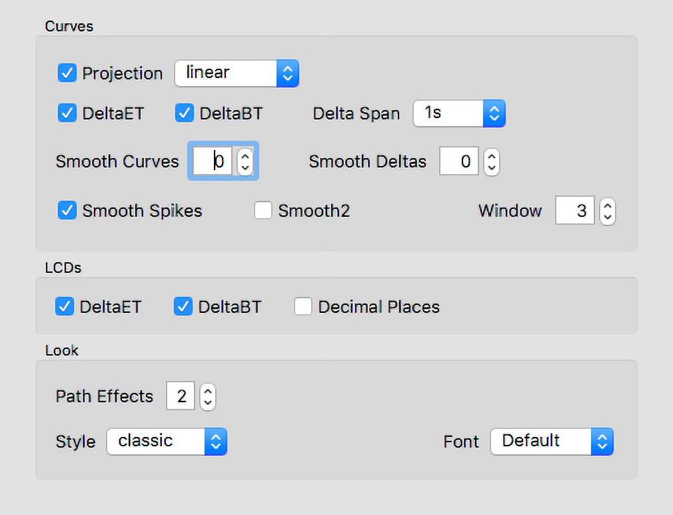Enable the Decimal Places checkbox
Viewport: 673px width, 515px height.
click(x=303, y=307)
